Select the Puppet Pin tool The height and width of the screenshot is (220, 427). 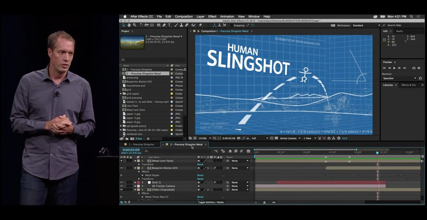tap(200, 25)
